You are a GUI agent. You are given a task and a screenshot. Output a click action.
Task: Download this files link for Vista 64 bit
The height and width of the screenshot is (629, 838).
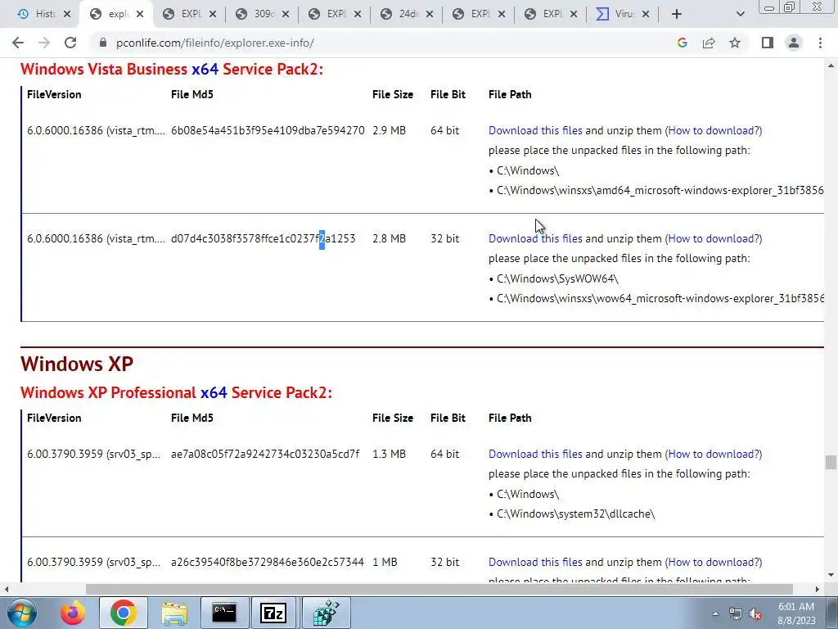click(x=535, y=130)
